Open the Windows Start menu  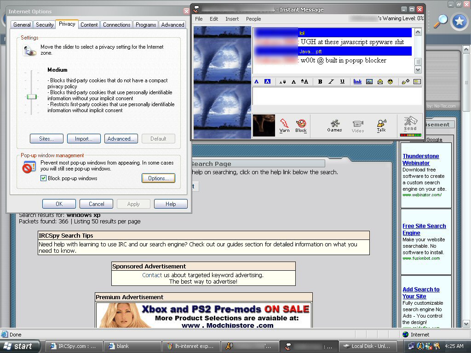coord(18,346)
